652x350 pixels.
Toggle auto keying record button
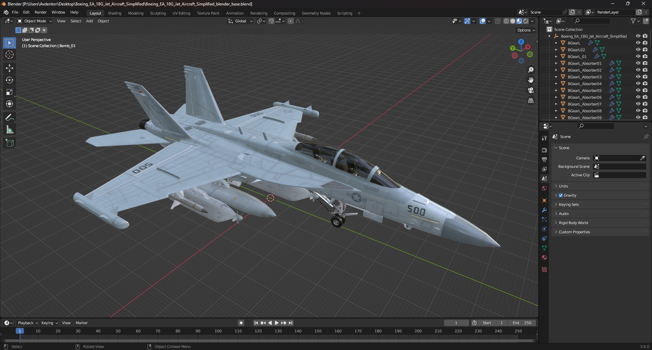[241, 323]
